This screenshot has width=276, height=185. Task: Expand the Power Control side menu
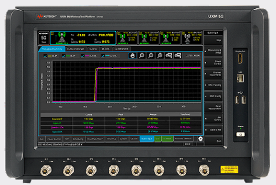point(213,62)
